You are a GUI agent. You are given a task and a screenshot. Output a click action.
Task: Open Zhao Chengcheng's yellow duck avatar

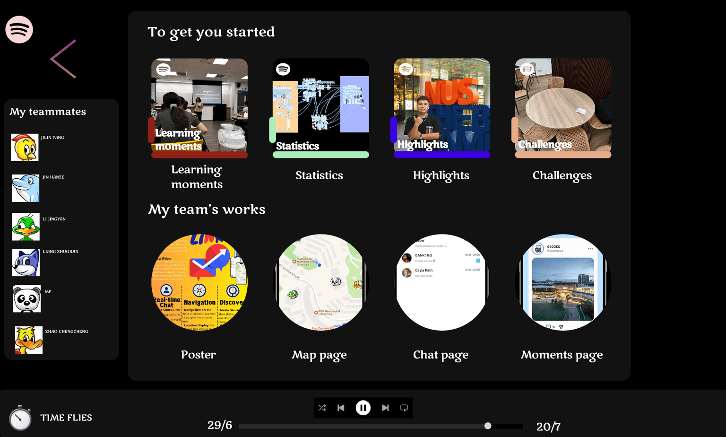coord(29,340)
